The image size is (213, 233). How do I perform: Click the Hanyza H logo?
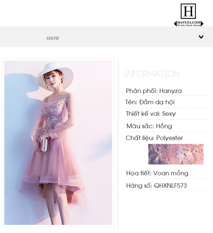click(188, 11)
